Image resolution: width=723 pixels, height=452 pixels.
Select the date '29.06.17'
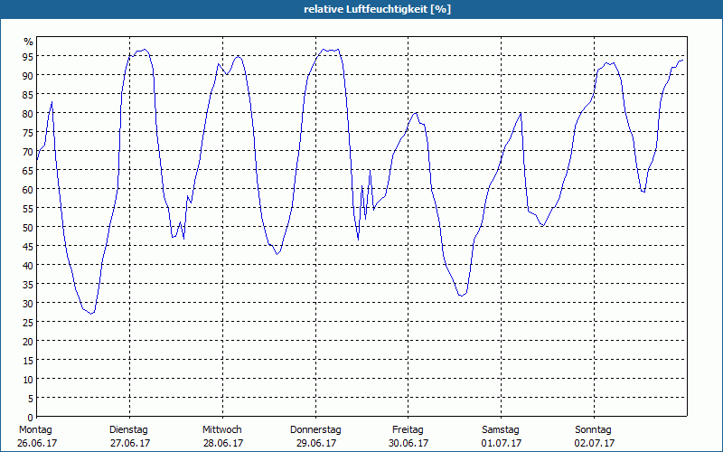coord(316,443)
